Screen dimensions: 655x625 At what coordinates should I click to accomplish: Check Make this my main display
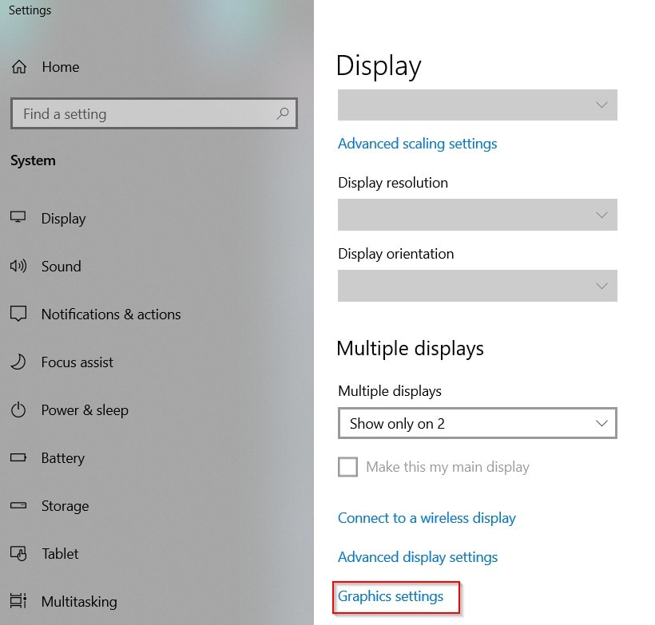347,466
